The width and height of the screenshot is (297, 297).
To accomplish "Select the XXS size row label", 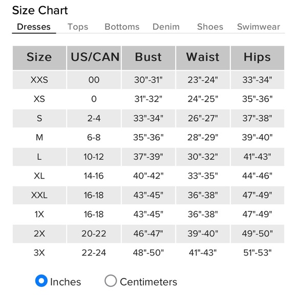I will click(39, 80).
